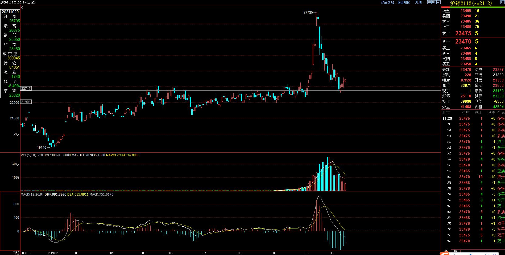Open the 商品叠加 overlay link

[387, 2]
